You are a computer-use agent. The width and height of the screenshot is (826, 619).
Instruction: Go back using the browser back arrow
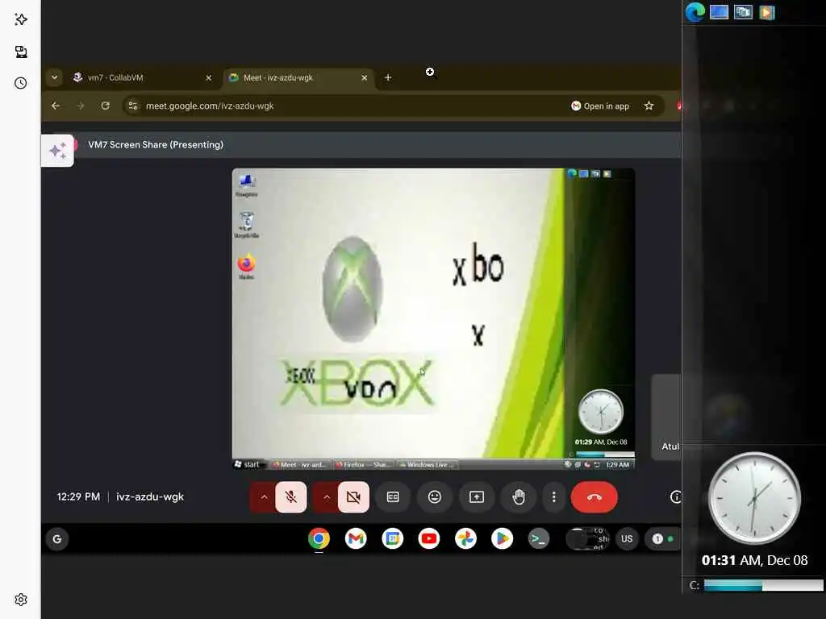point(56,106)
